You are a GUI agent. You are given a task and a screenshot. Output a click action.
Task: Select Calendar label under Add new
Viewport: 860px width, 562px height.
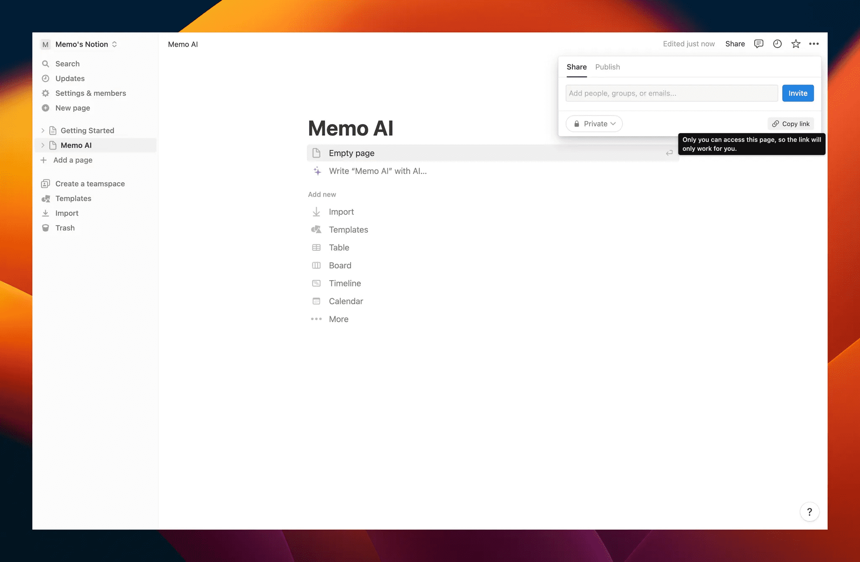click(346, 301)
